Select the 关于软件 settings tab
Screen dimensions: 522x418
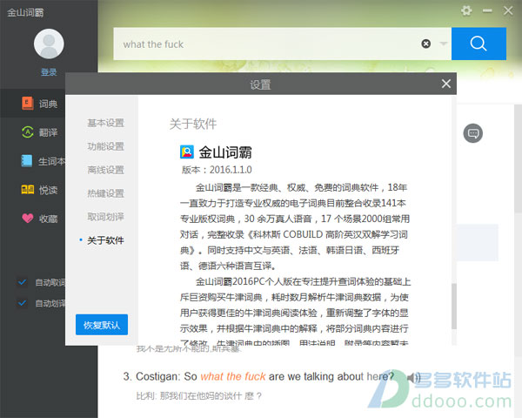pyautogui.click(x=105, y=240)
